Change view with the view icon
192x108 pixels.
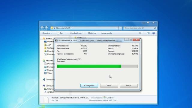(140, 33)
